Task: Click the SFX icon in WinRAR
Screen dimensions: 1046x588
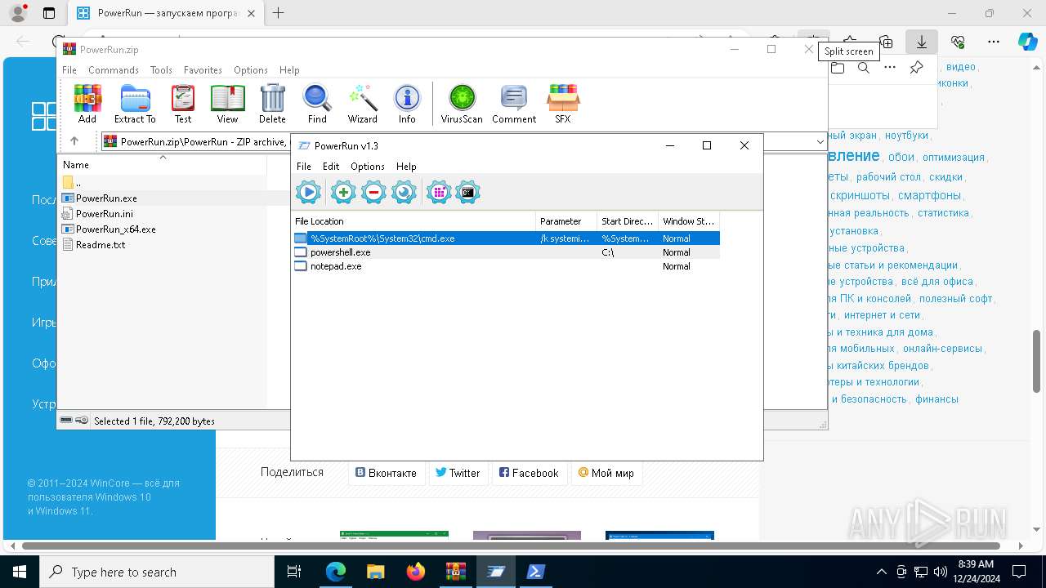Action: coord(563,104)
